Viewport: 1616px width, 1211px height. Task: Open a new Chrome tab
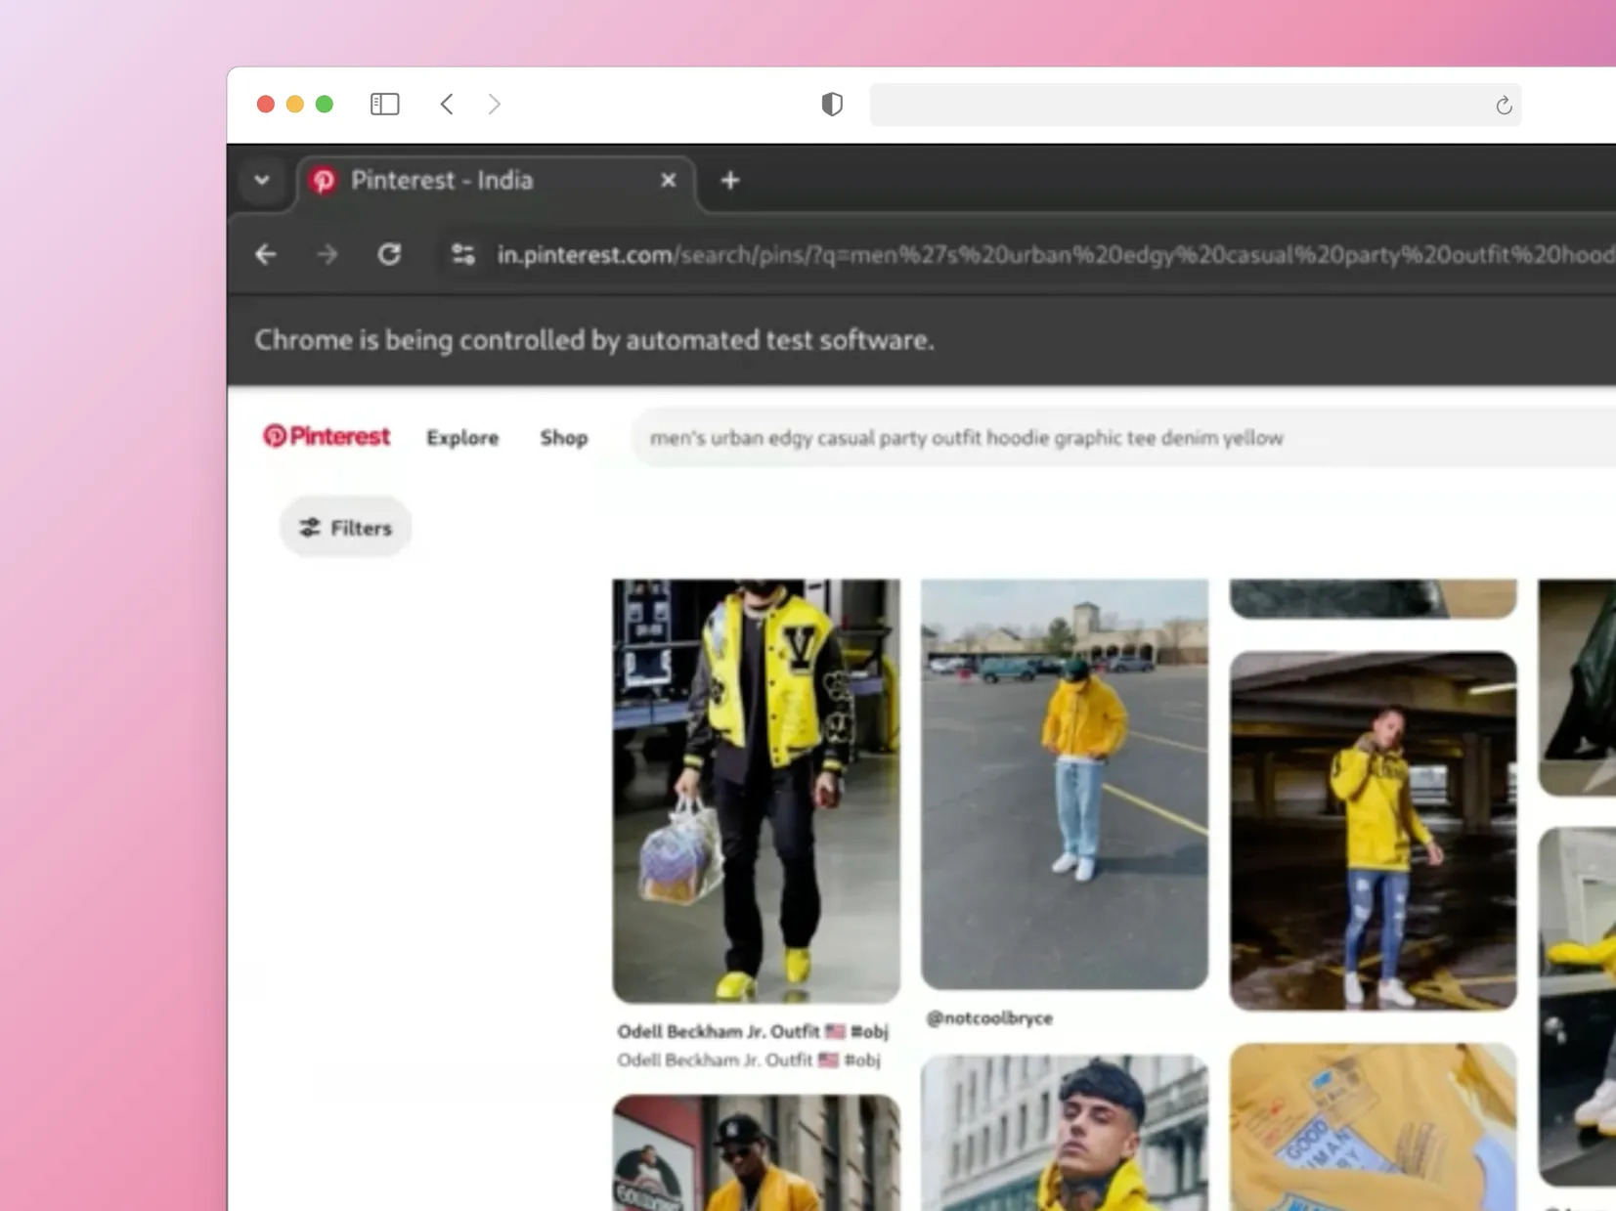(730, 180)
